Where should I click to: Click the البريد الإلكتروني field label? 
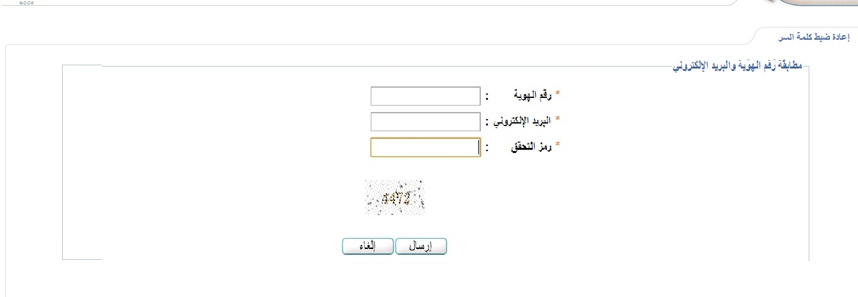(524, 120)
